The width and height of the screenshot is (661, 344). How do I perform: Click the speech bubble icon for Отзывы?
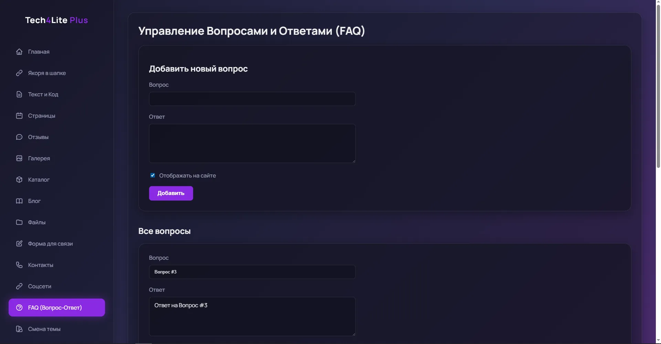tap(19, 137)
